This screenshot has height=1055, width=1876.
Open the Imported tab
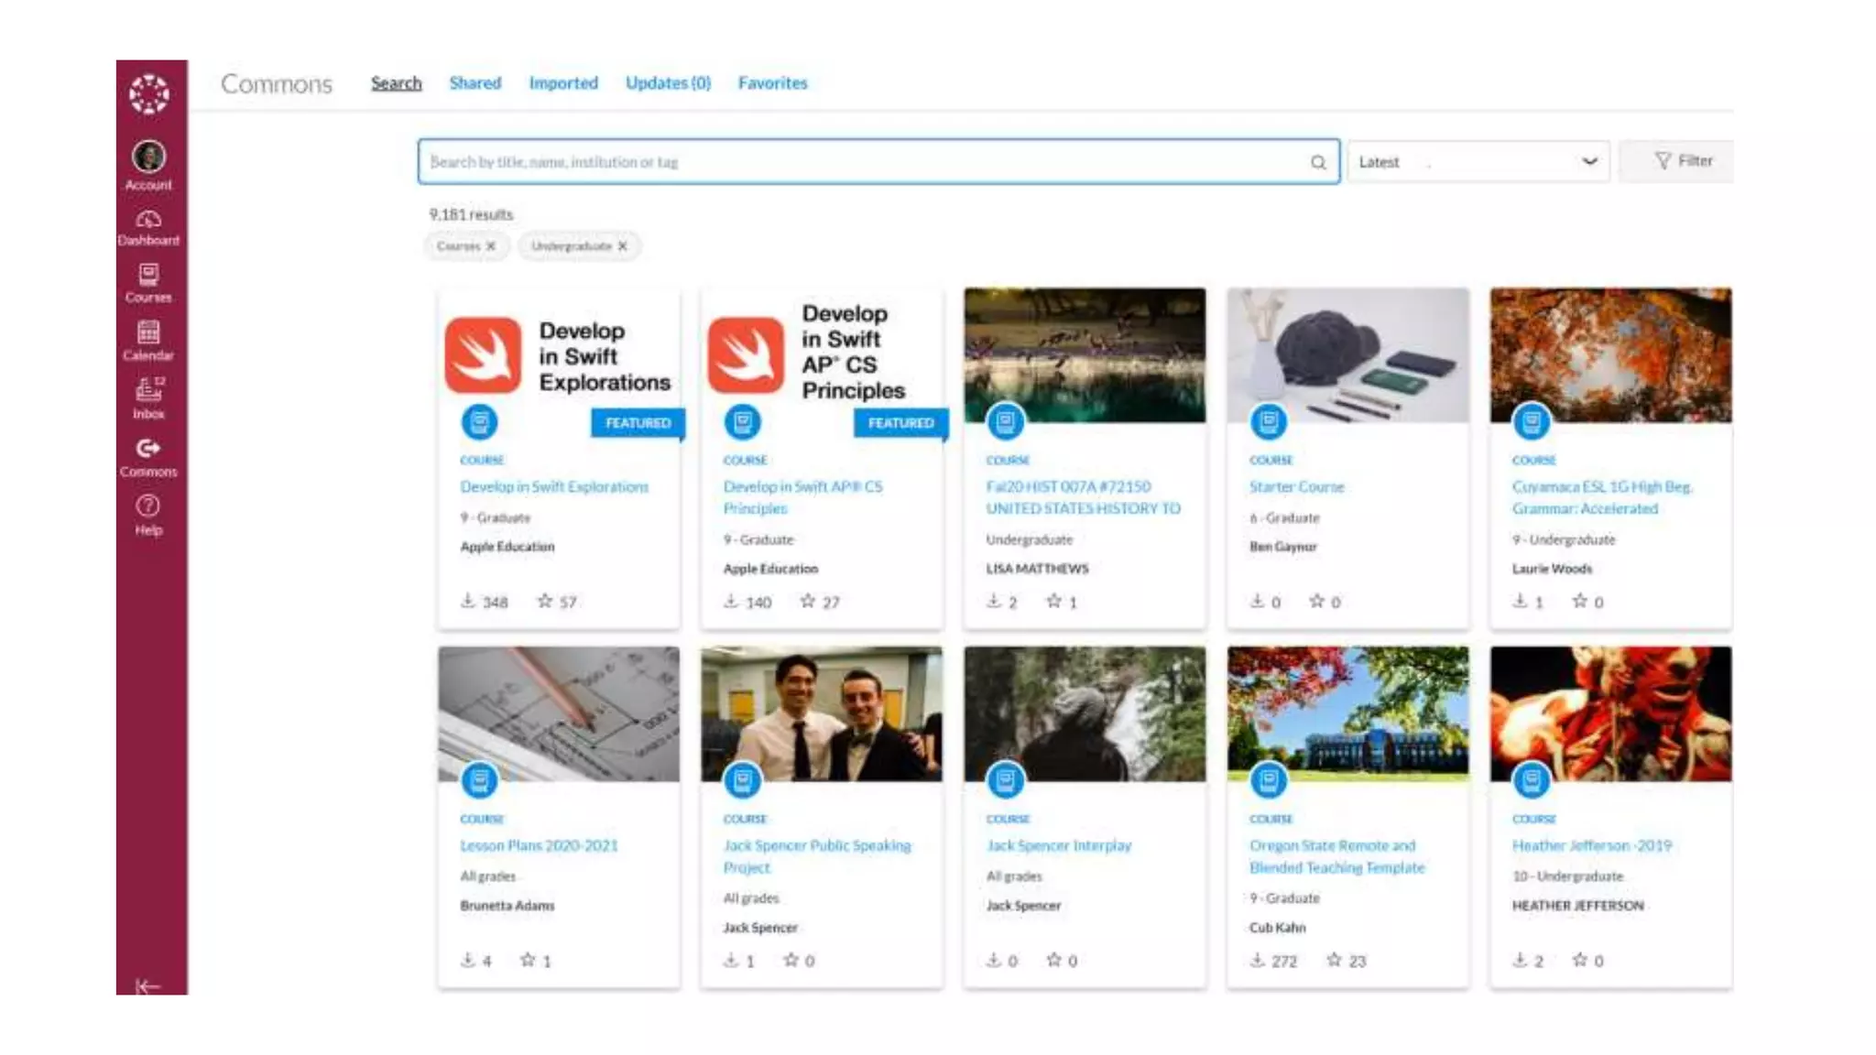(562, 83)
